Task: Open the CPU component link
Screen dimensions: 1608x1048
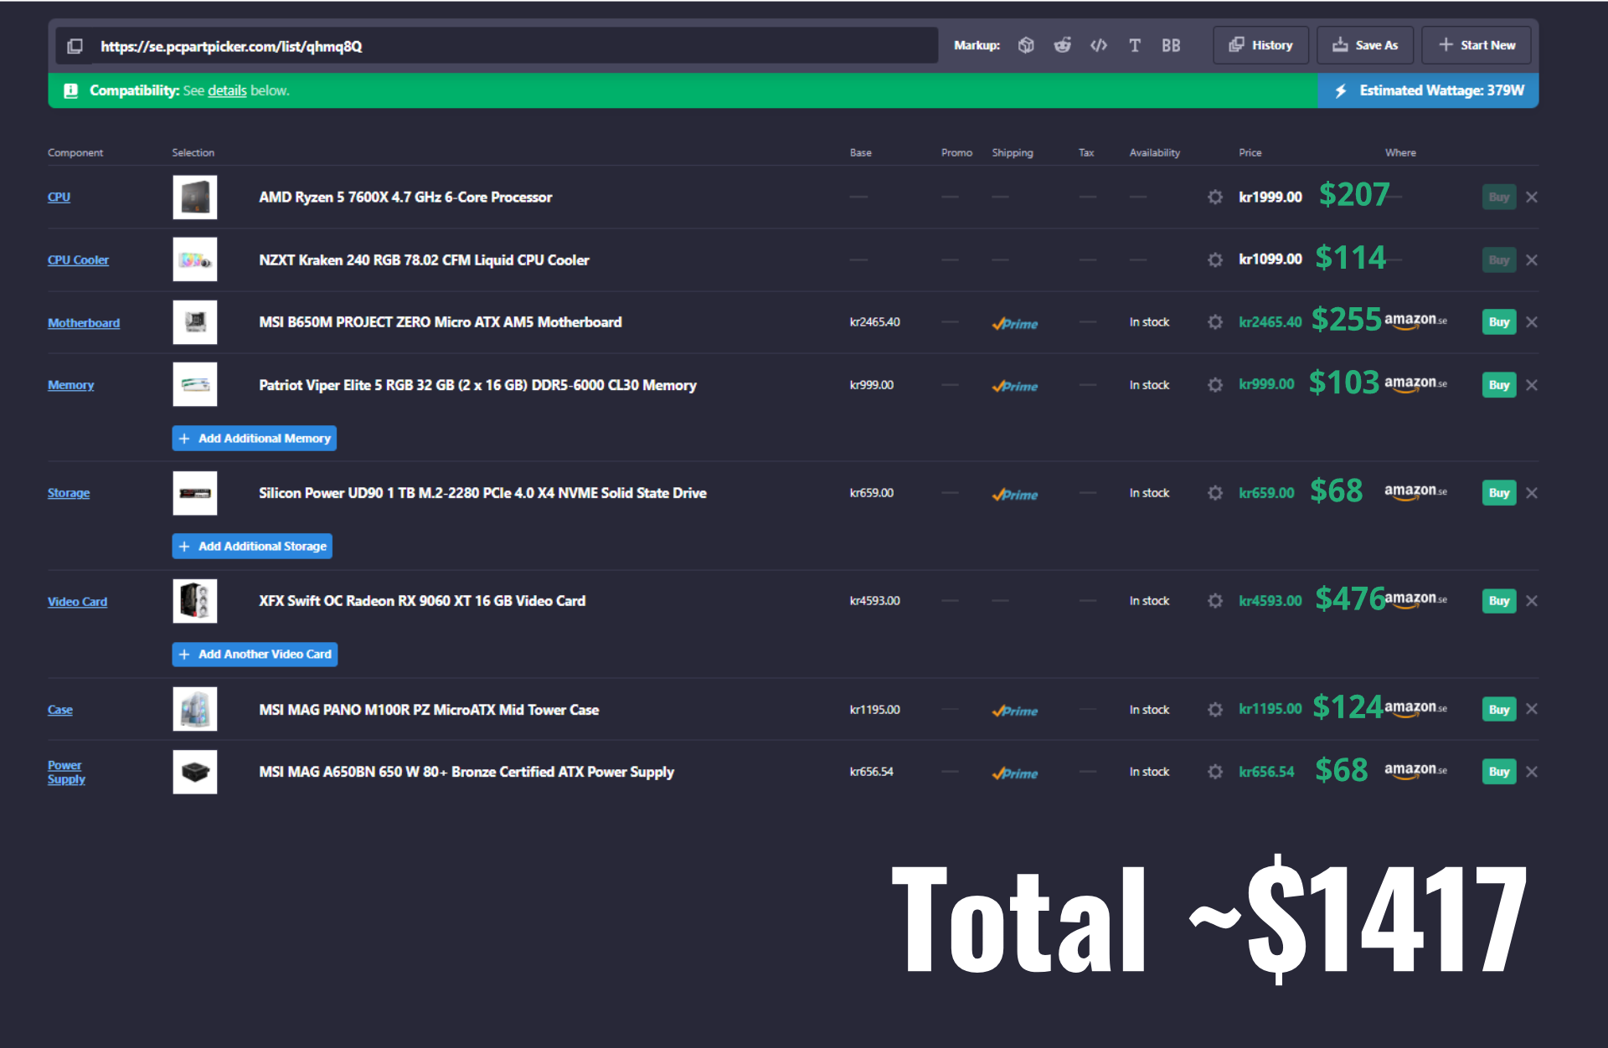Action: [x=59, y=197]
